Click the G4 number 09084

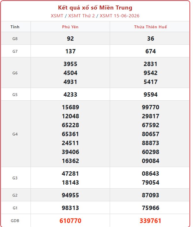click(x=150, y=161)
